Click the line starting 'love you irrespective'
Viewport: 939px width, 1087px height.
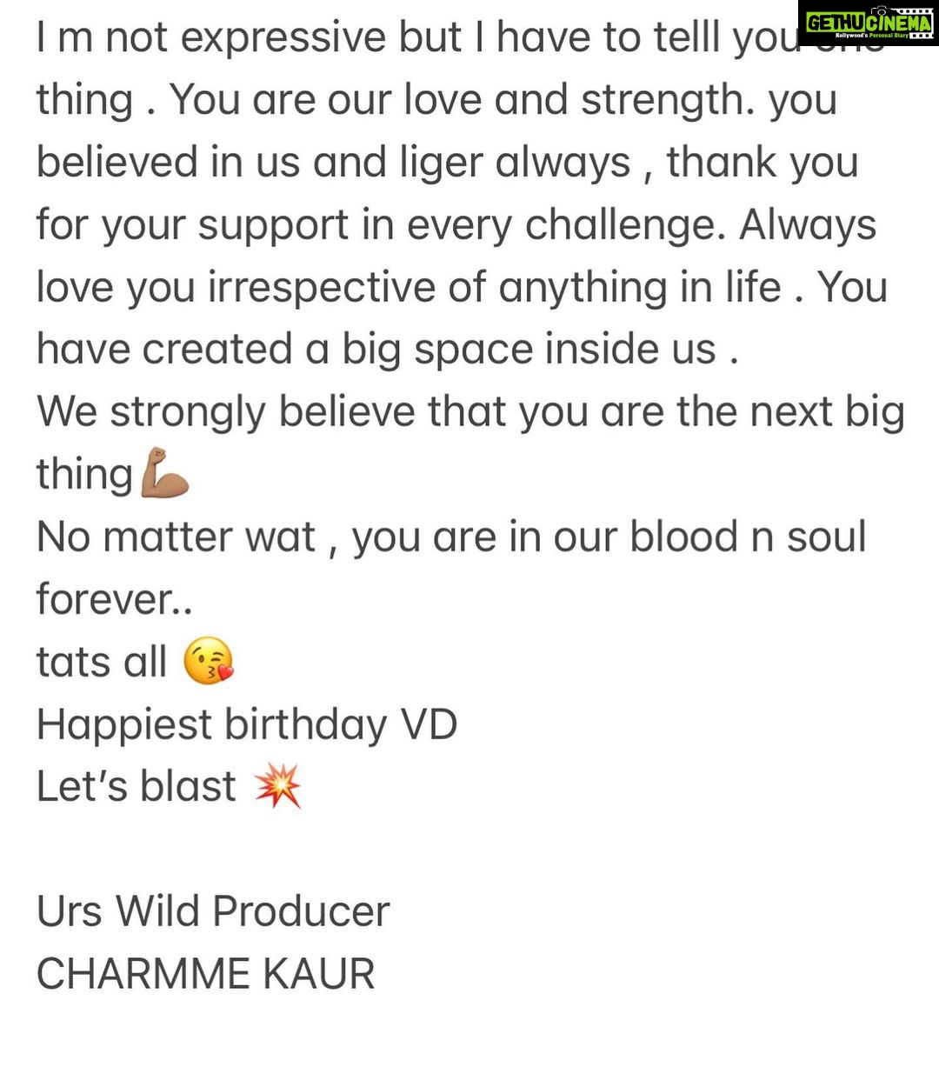[462, 288]
